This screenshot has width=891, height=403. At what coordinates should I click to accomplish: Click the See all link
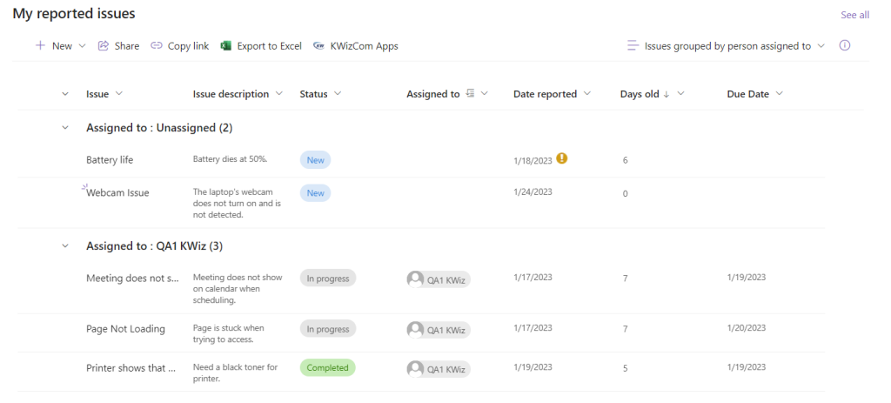pos(854,15)
